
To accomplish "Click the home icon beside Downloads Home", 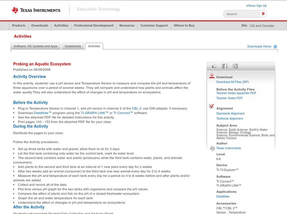I will click(275, 47).
